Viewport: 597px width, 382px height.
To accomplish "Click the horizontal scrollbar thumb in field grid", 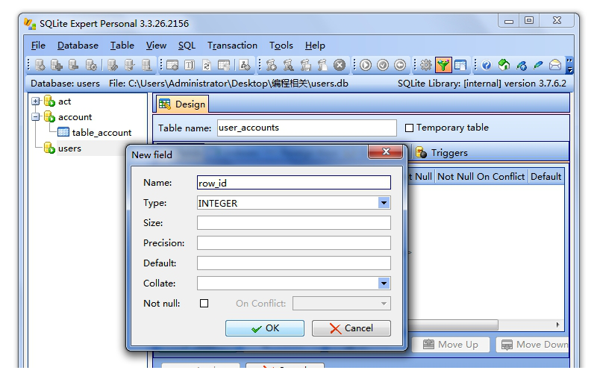I will [453, 325].
